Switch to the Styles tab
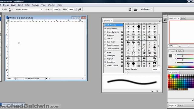Screen dimensions: 194x109 (180, 51)
